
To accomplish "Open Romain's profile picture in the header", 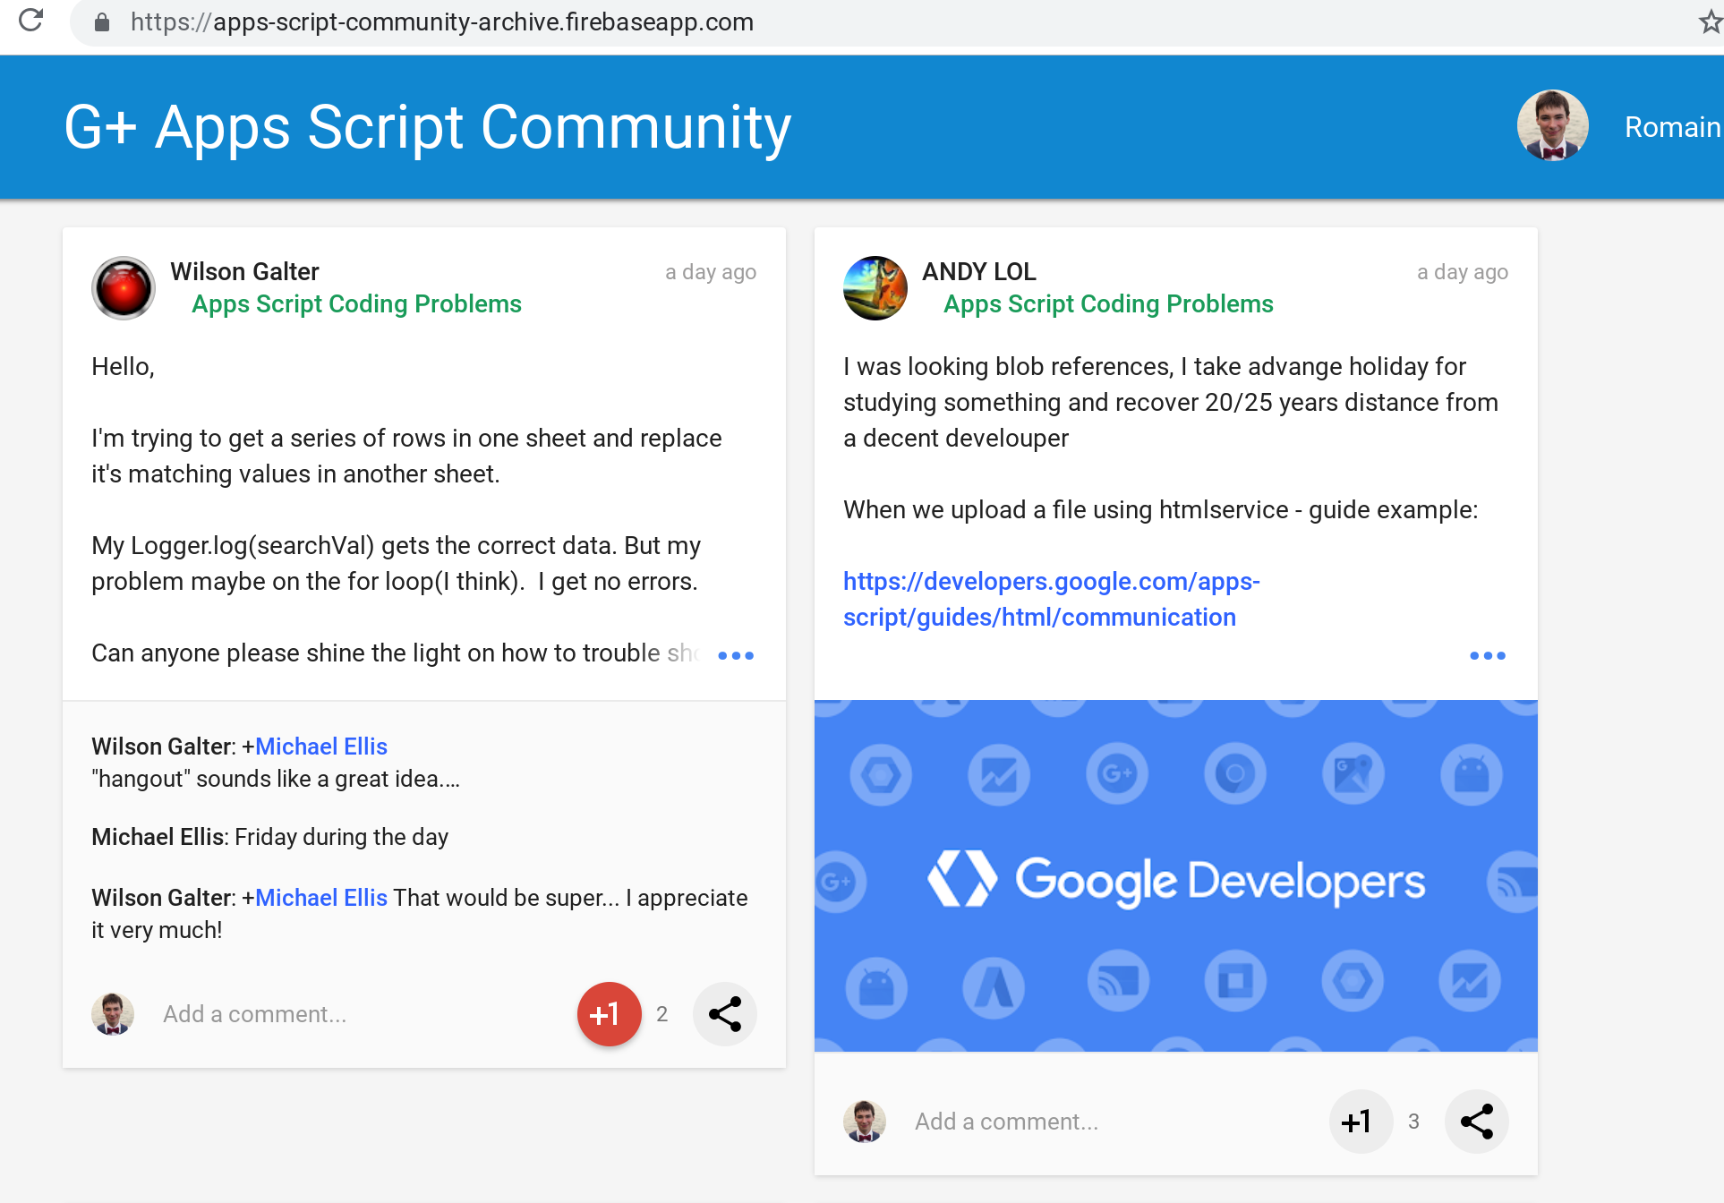I will click(x=1552, y=126).
